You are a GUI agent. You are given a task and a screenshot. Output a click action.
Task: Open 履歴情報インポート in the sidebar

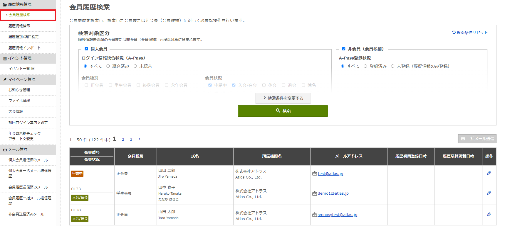click(24, 48)
